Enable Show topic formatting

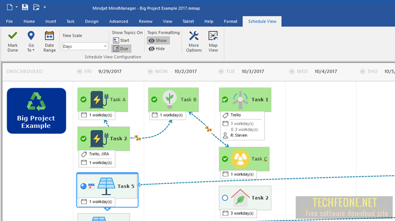(x=158, y=40)
